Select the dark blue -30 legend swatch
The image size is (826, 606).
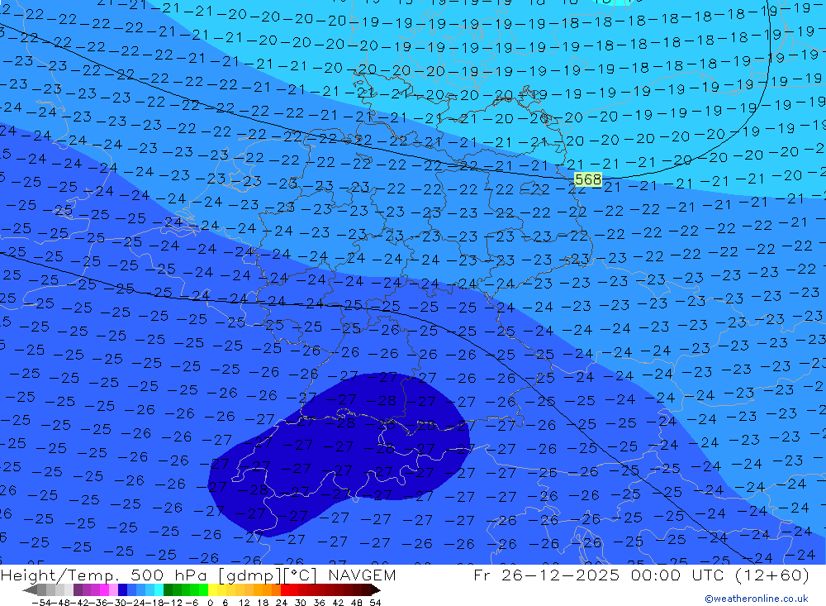pyautogui.click(x=123, y=590)
